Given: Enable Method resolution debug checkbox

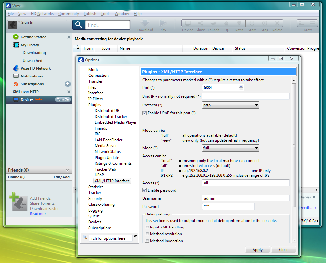Looking at the screenshot, I should click(147, 234).
